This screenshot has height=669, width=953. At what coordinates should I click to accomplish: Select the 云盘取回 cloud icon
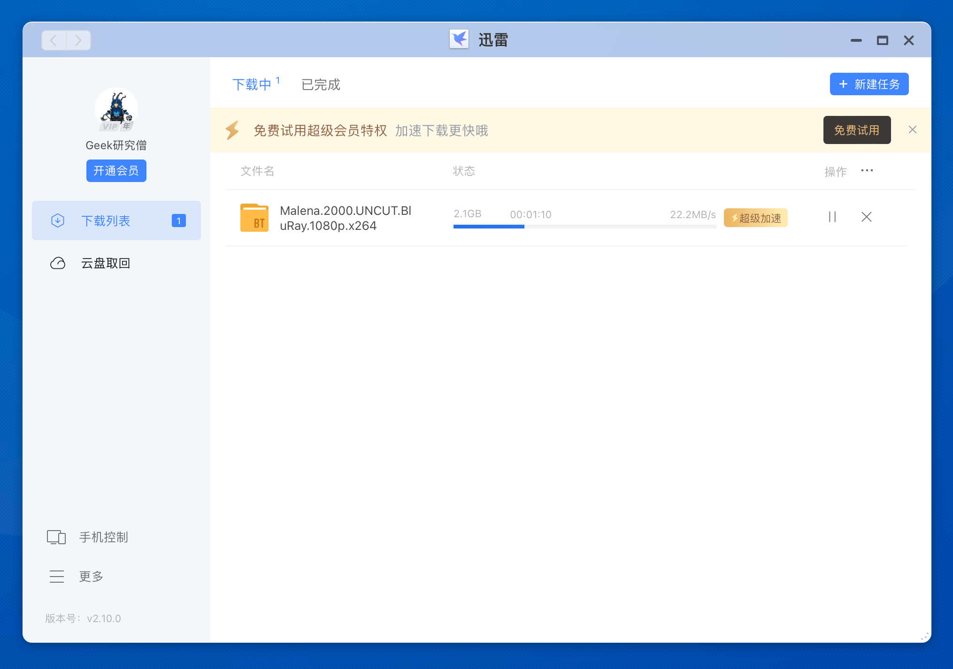(x=58, y=263)
